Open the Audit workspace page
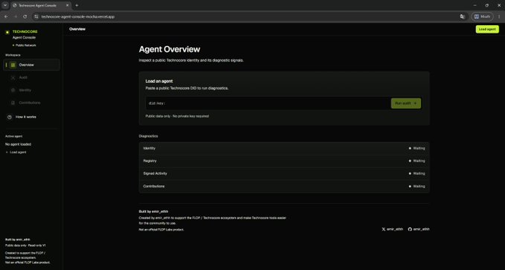The width and height of the screenshot is (505, 270). click(31, 77)
